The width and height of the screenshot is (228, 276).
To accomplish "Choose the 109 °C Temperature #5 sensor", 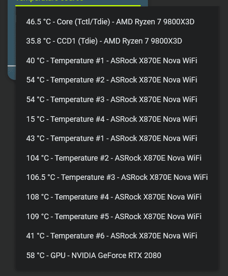I will [117, 217].
